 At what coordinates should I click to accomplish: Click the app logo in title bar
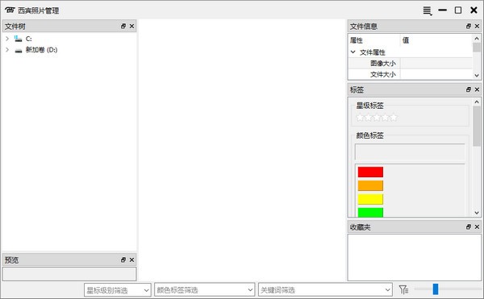pos(10,10)
